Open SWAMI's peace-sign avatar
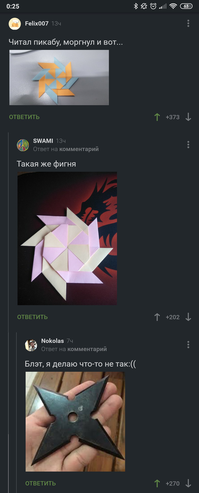199x493 pixels. 23,145
